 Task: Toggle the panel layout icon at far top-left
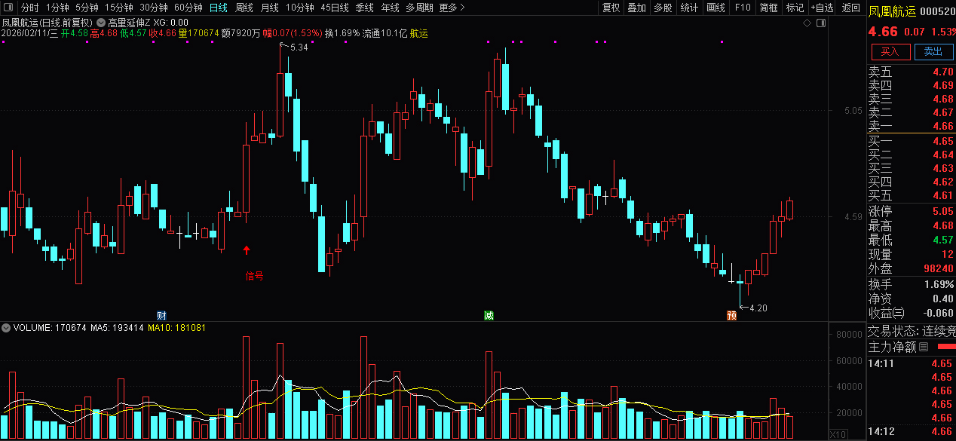[x=8, y=8]
